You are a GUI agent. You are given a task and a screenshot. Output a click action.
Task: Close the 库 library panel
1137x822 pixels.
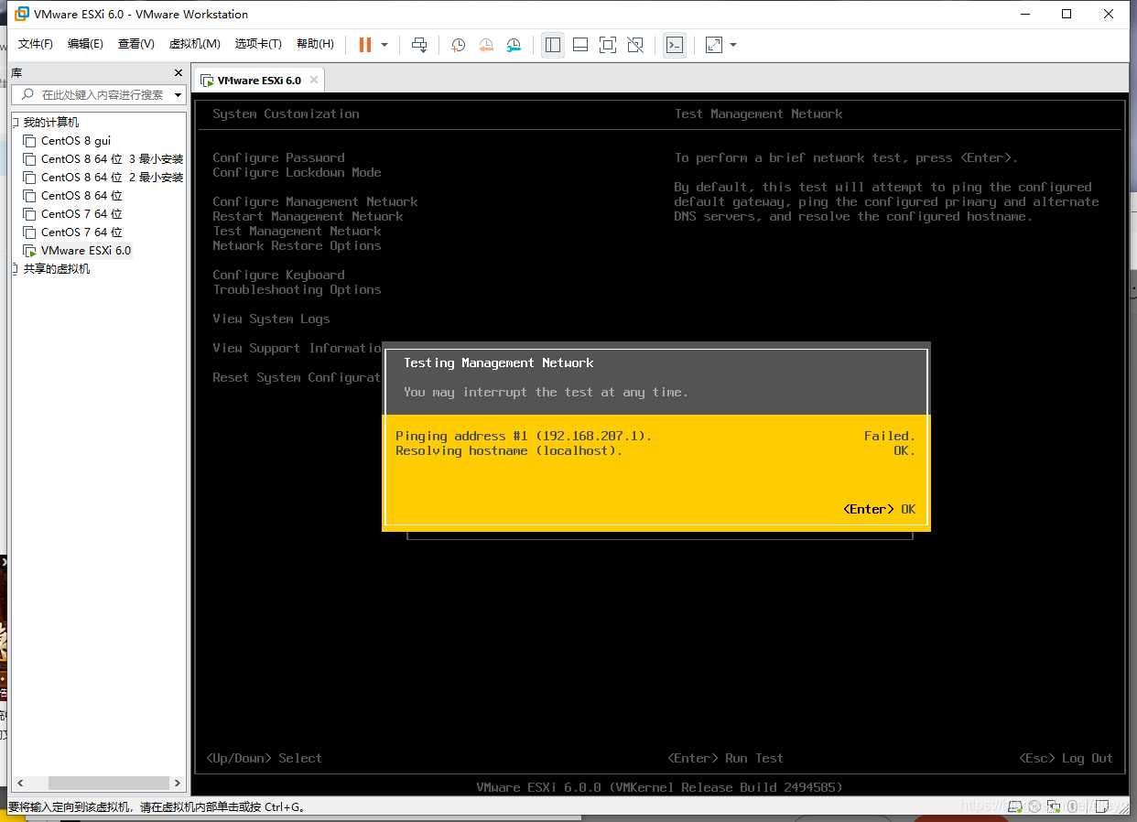point(179,73)
